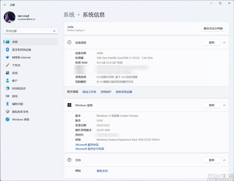
Task: Click the Windows logo icon in Windows 规格
Action: tap(69, 105)
